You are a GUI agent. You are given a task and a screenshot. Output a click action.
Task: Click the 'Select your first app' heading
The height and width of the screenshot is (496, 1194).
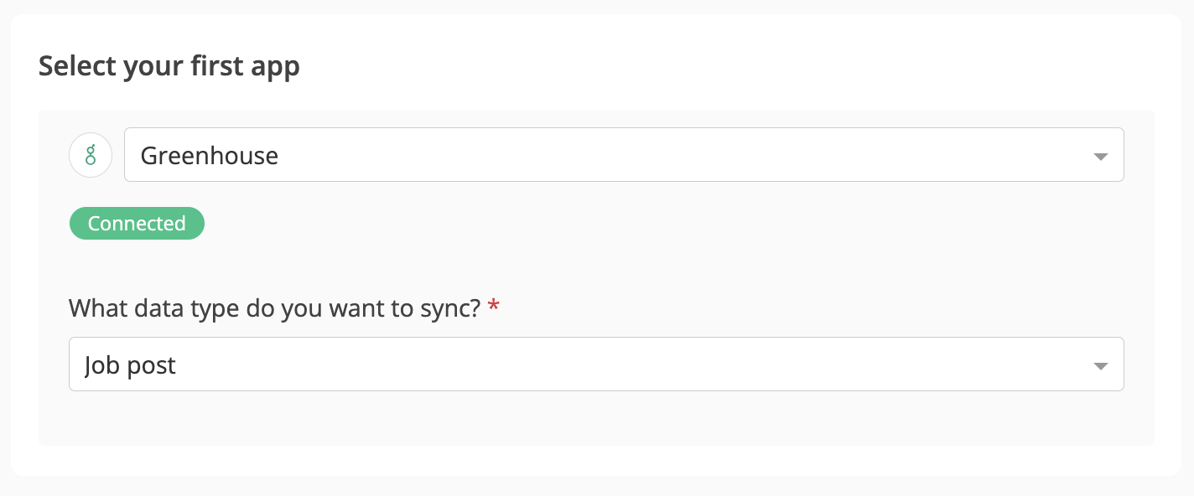pos(169,65)
